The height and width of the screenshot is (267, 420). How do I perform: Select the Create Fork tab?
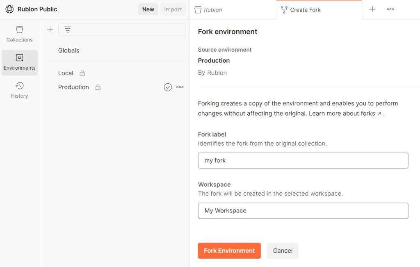305,9
